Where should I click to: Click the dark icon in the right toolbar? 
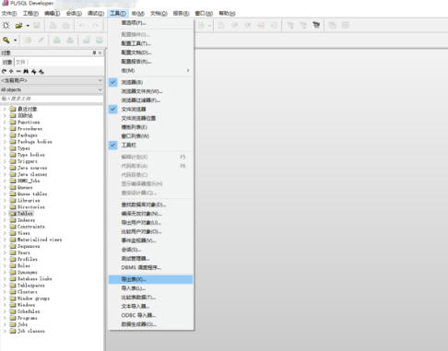(x=316, y=25)
